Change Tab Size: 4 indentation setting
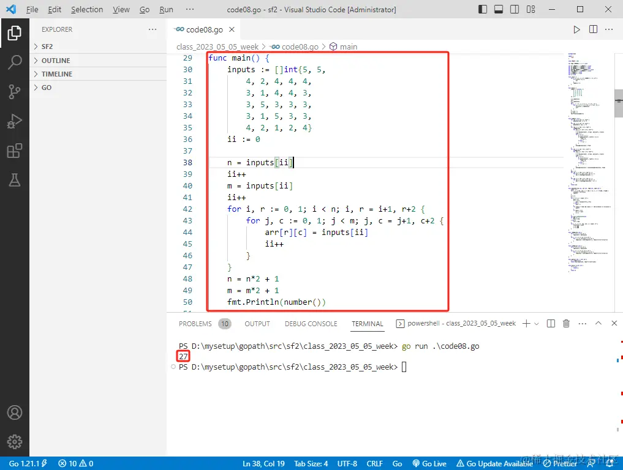This screenshot has height=470, width=623. tap(311, 464)
